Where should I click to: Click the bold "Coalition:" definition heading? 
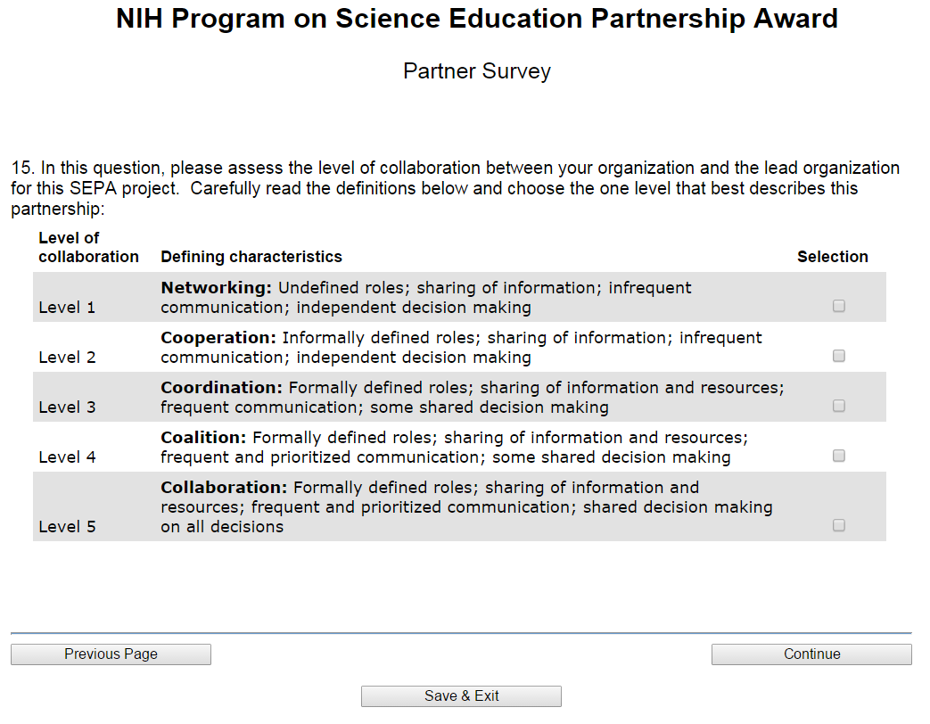pyautogui.click(x=203, y=438)
